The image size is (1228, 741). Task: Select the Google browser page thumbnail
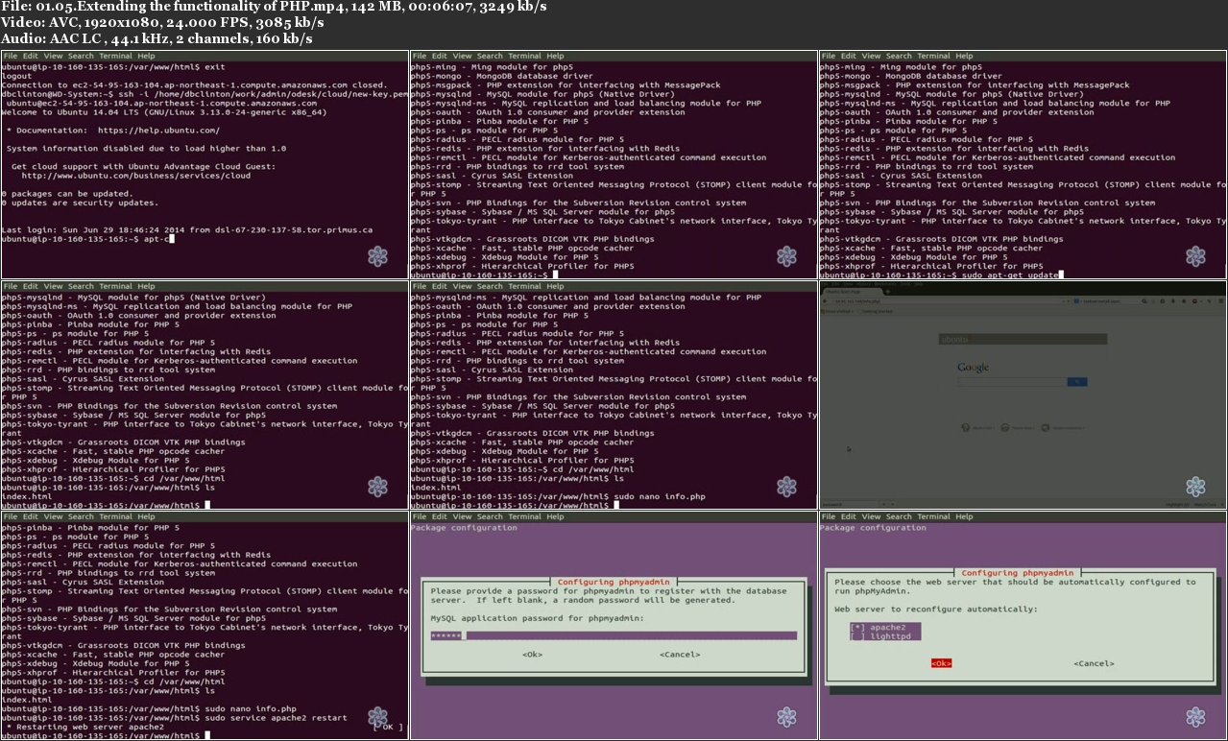point(1023,394)
